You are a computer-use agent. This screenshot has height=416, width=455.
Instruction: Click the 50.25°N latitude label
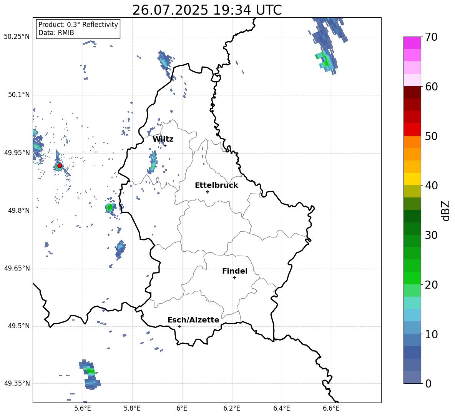(x=17, y=37)
